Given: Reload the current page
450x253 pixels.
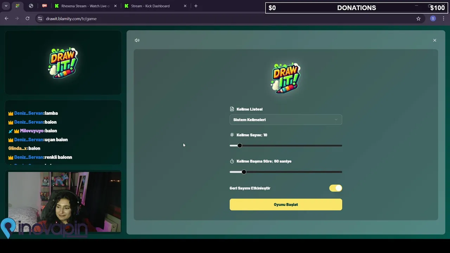Looking at the screenshot, I should 27,19.
